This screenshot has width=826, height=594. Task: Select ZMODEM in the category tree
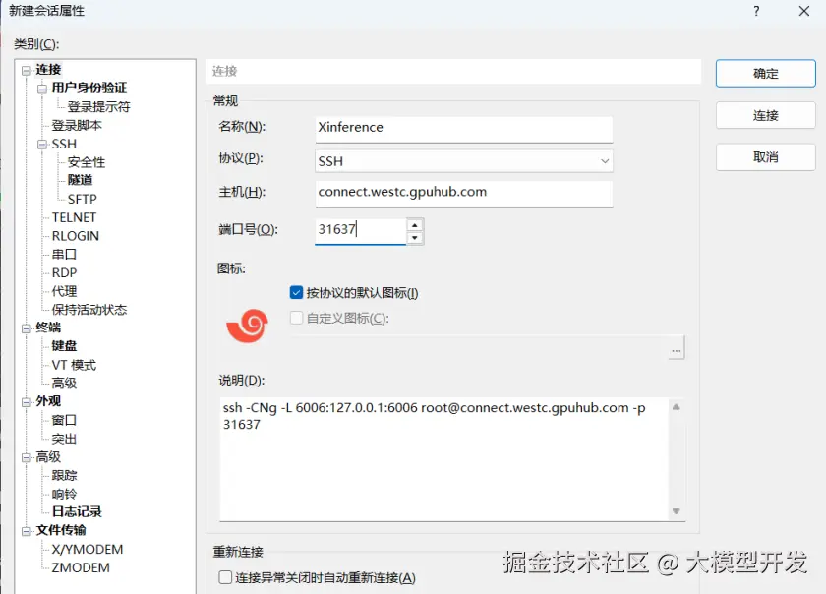tap(81, 567)
